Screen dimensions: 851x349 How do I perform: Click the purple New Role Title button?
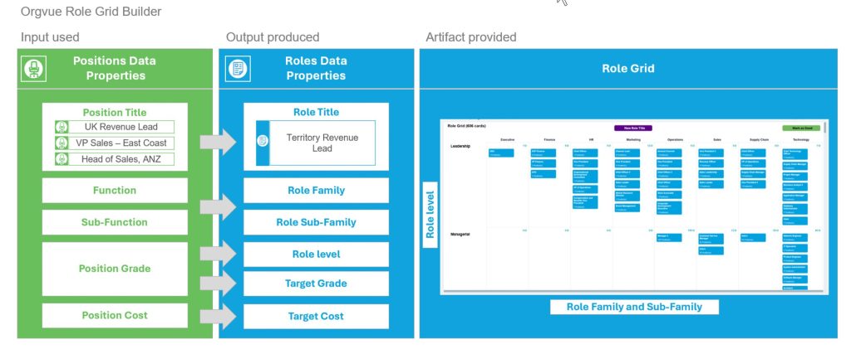coord(632,128)
